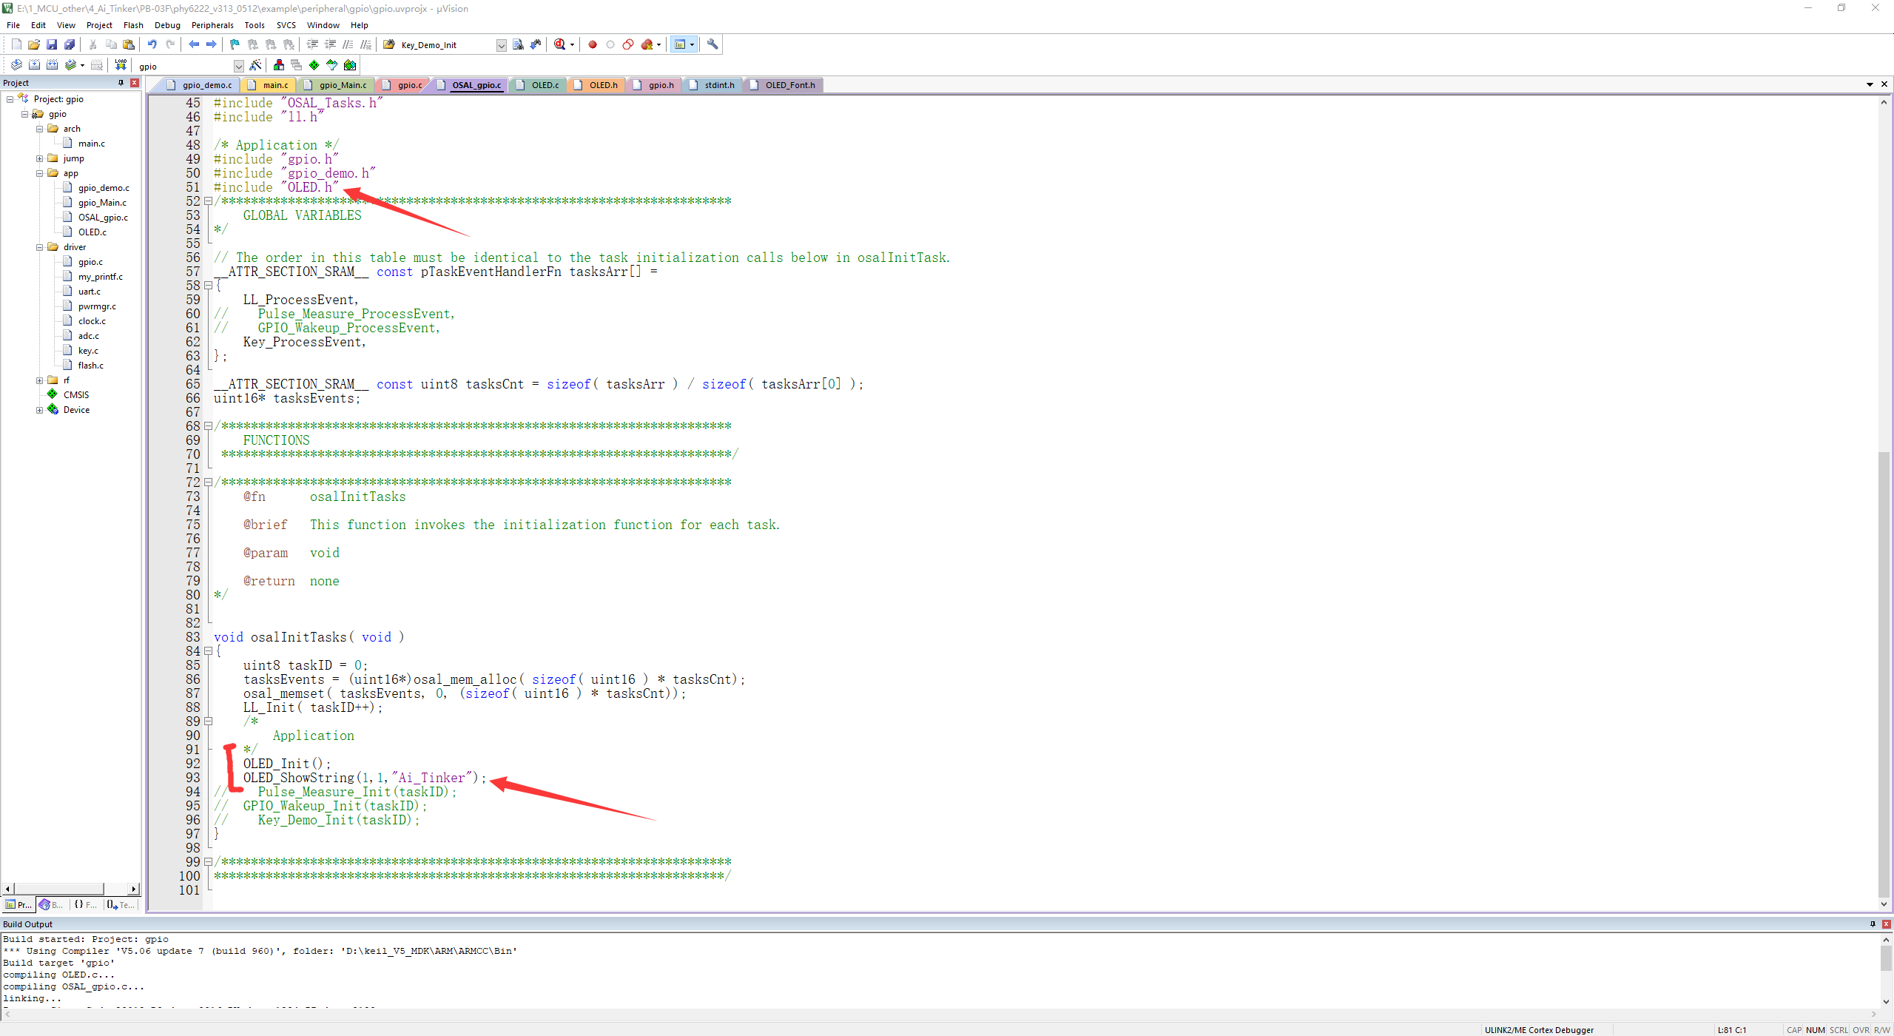Toggle the code fold at line 89
The width and height of the screenshot is (1894, 1036).
pos(208,721)
